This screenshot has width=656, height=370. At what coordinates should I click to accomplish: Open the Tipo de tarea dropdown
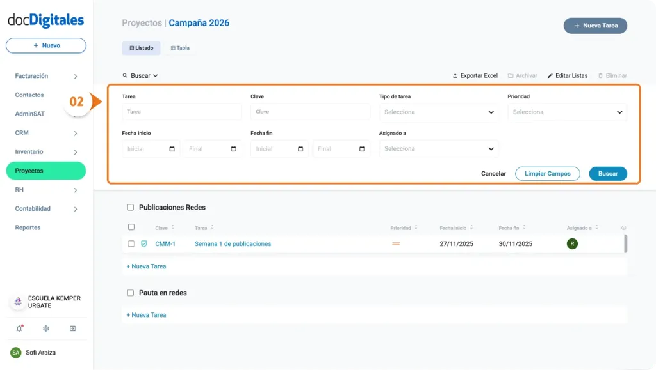click(x=439, y=112)
